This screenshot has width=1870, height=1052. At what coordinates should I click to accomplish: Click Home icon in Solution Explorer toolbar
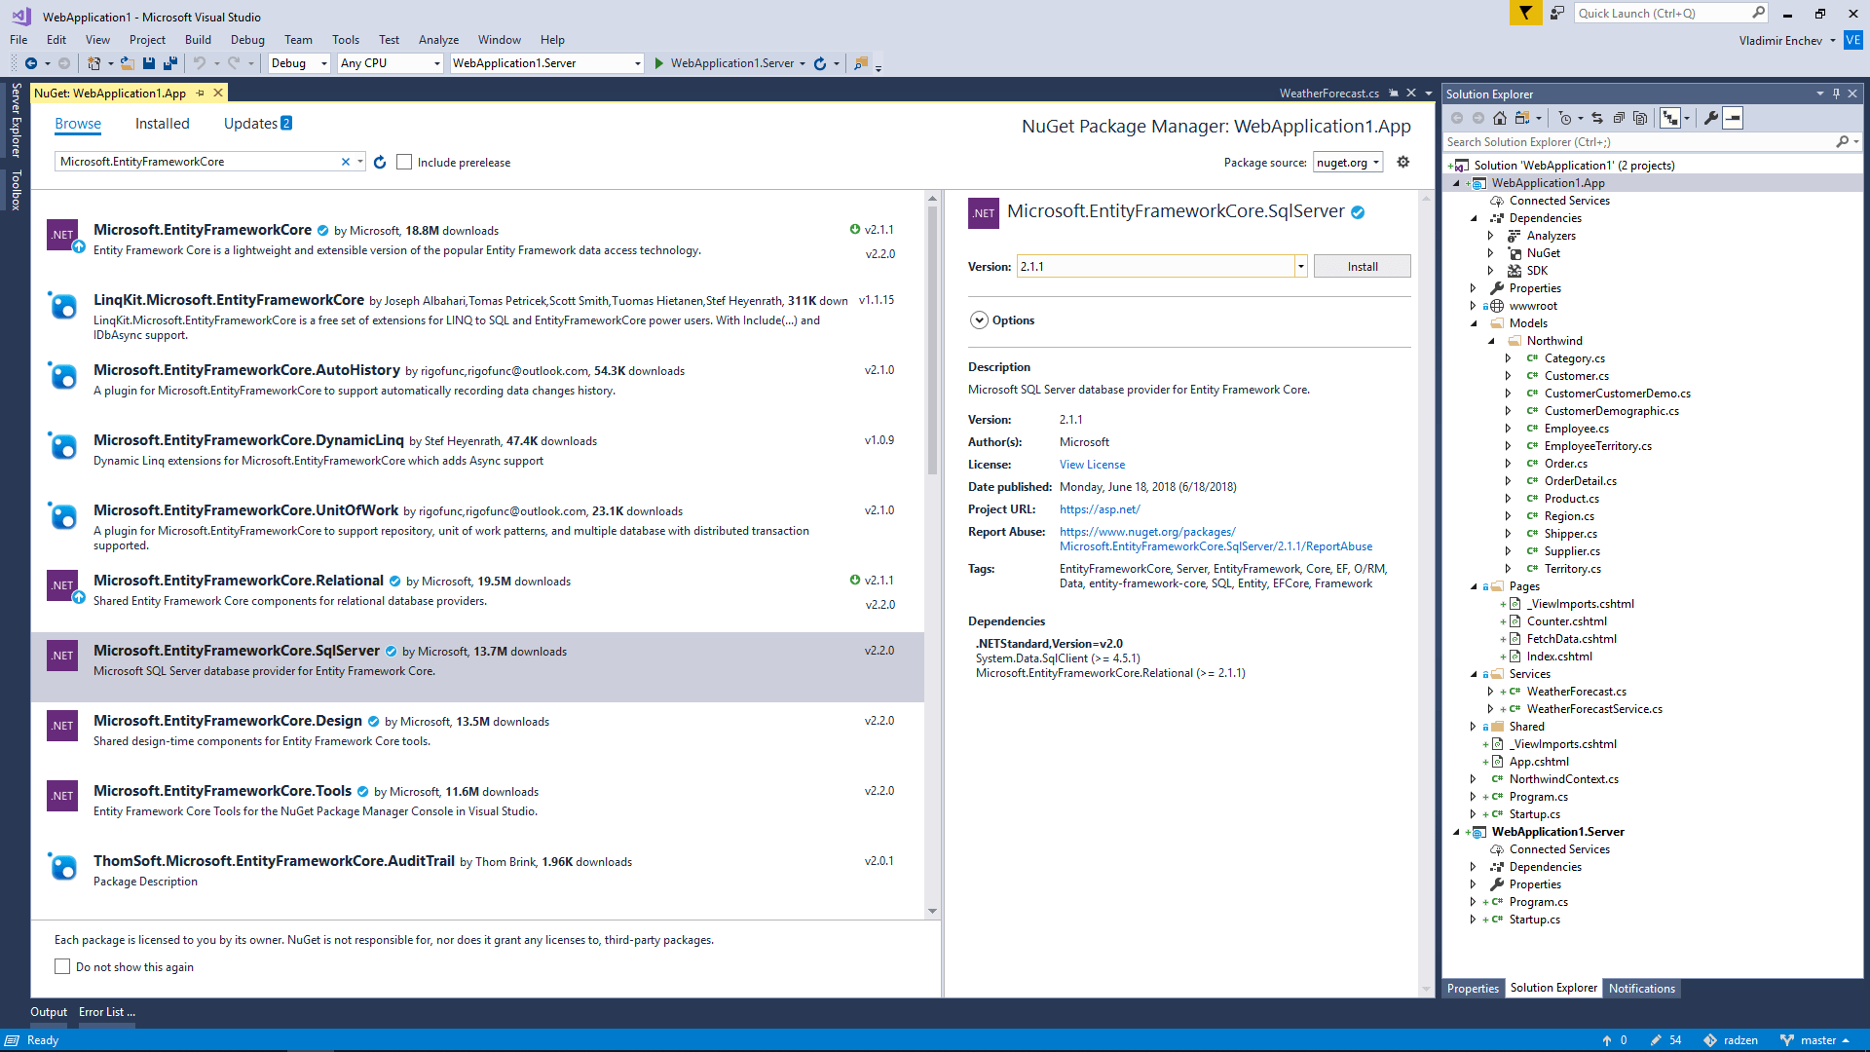tap(1500, 118)
